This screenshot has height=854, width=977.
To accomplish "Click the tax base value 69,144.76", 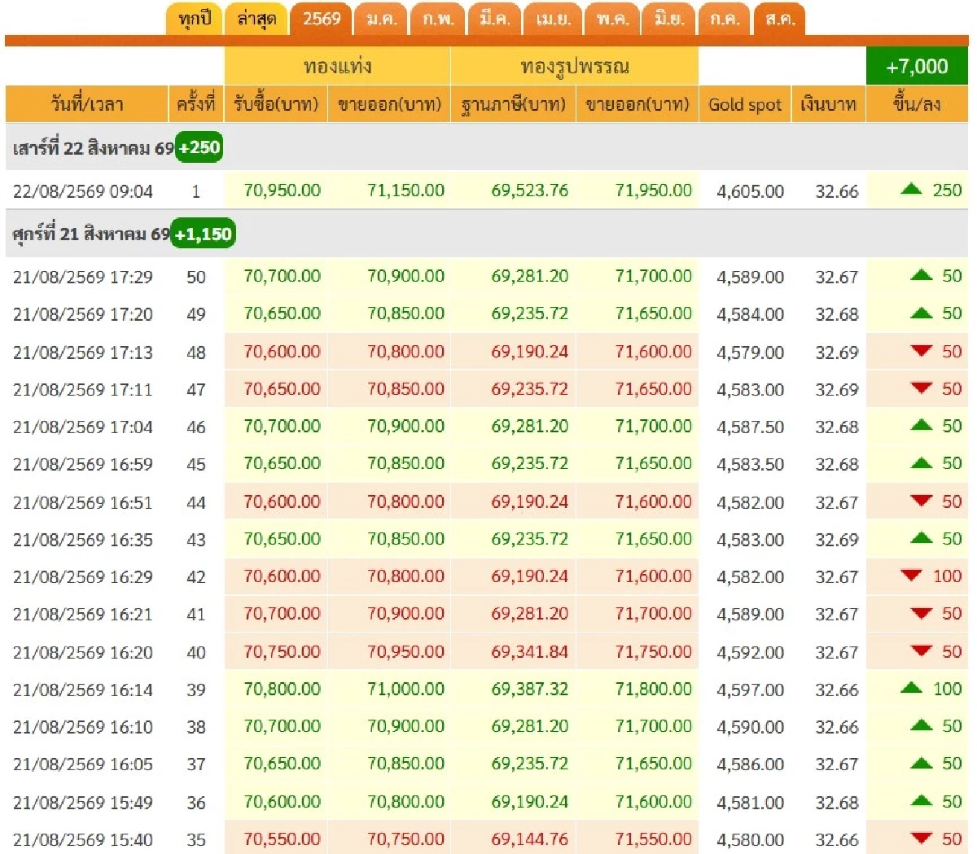I will (x=529, y=839).
